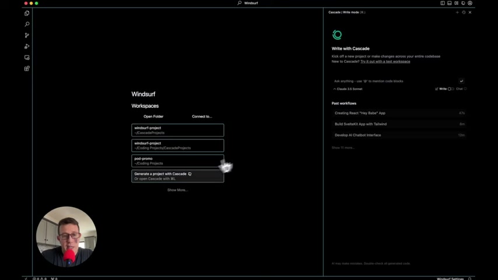
Task: Click the Cascade icon in Generate a project row
Action: click(x=190, y=174)
